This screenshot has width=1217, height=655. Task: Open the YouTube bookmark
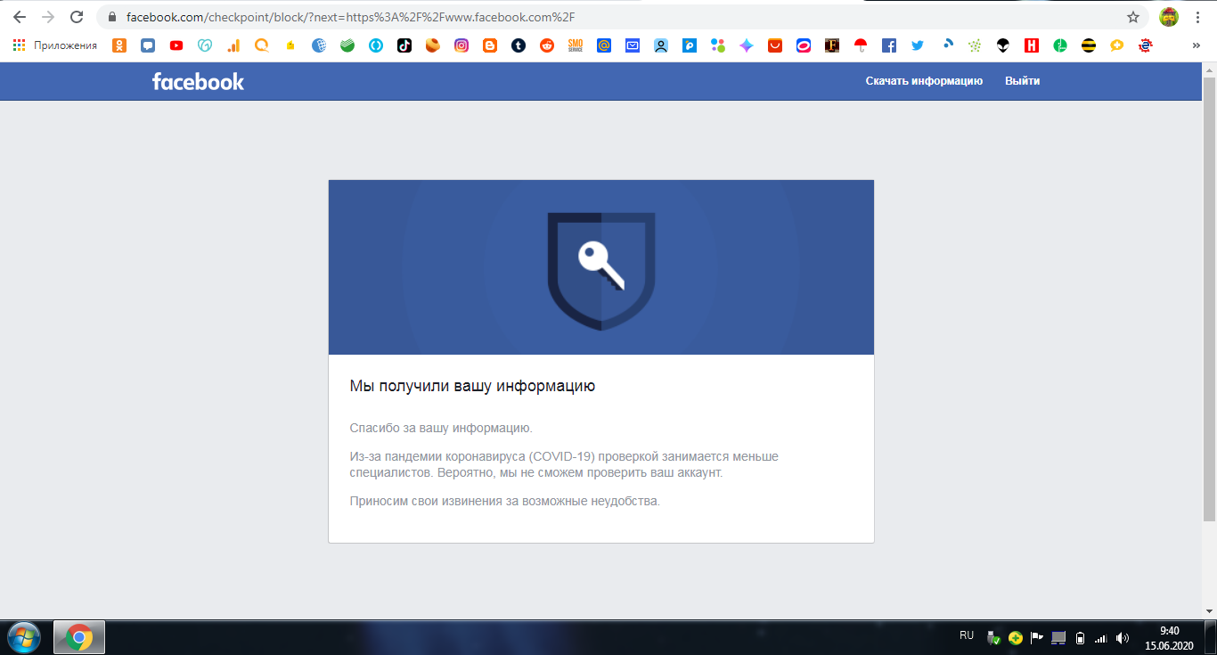point(176,45)
